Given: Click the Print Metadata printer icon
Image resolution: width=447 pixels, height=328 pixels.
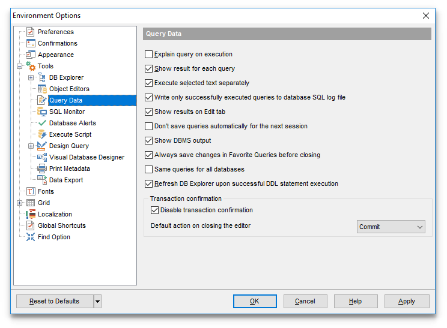Looking at the screenshot, I should click(x=42, y=168).
